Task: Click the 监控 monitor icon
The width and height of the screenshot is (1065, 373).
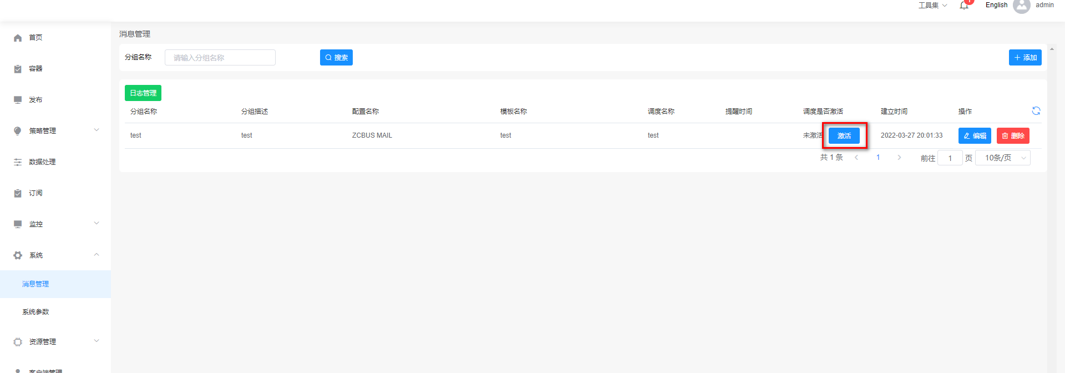Action: coord(18,224)
